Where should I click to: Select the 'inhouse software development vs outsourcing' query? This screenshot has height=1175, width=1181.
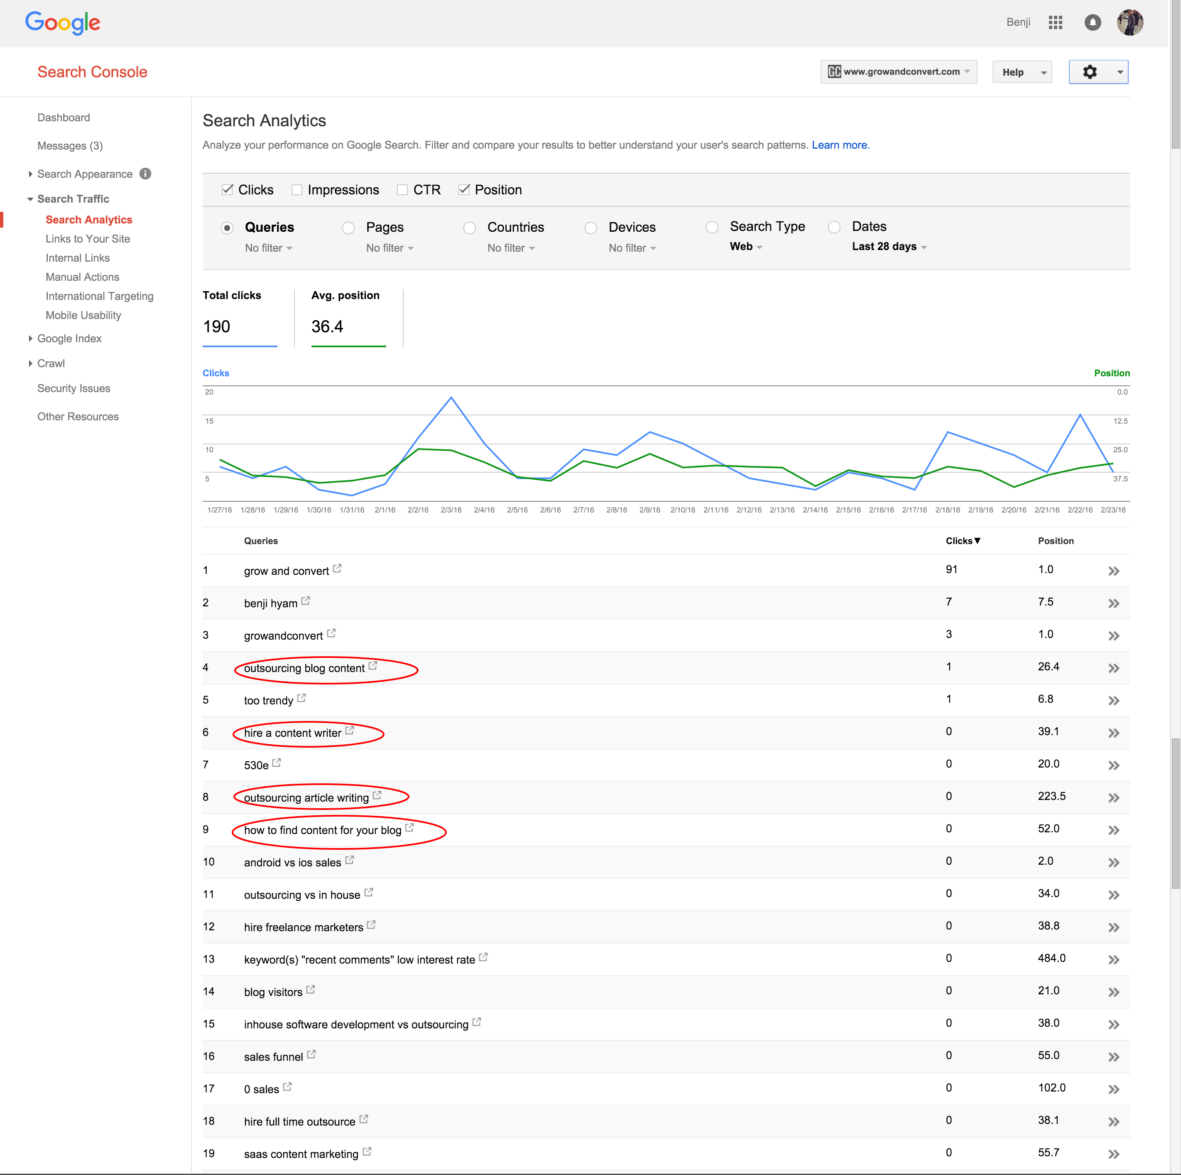click(x=356, y=1025)
